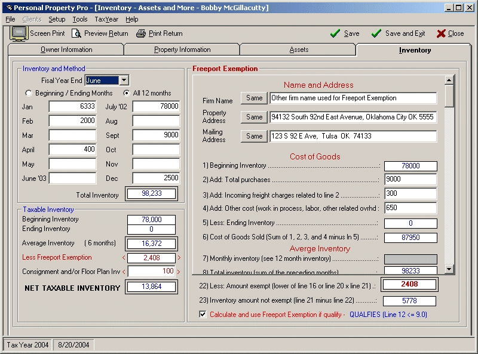Click the Preview Return label
The height and width of the screenshot is (354, 478).
click(106, 33)
